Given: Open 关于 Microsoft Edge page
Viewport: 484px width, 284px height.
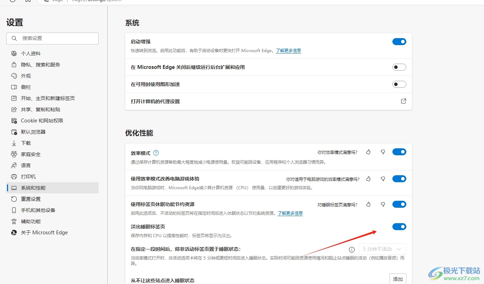Looking at the screenshot, I should [52, 233].
